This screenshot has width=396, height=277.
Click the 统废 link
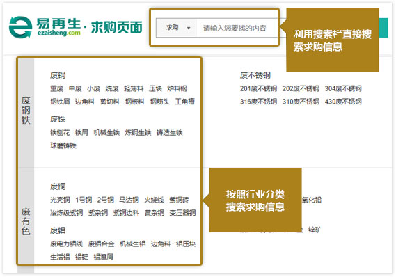tap(112, 88)
